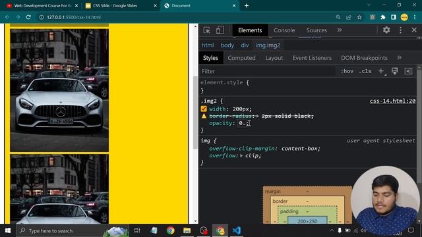
Task: Open the Computed sidebar tab
Action: coord(241,58)
